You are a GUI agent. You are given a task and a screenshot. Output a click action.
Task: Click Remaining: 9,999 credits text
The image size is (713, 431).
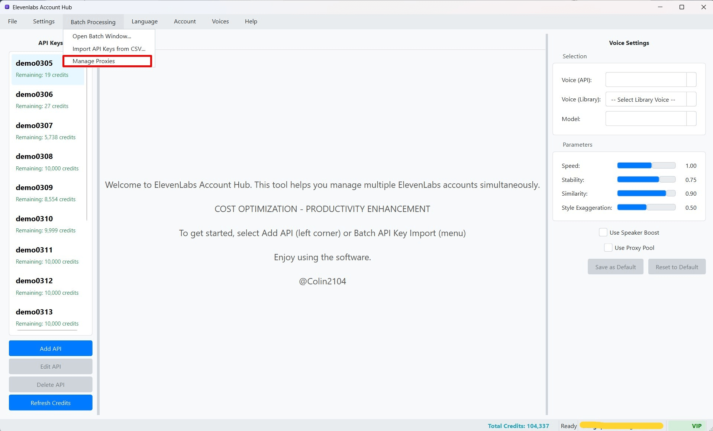(x=46, y=231)
